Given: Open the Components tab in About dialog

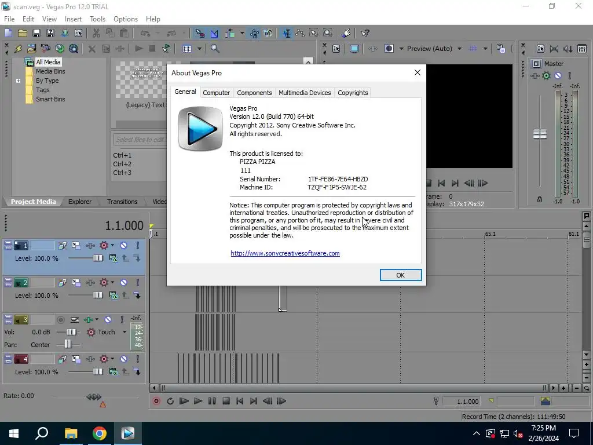Looking at the screenshot, I should click(x=254, y=93).
